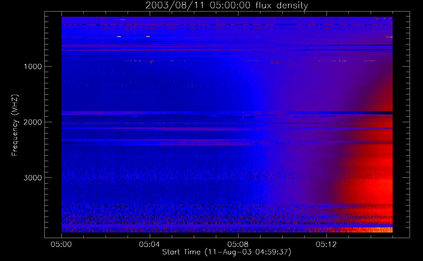Click the '05:08' time axis label
The width and height of the screenshot is (423, 261).
238,244
